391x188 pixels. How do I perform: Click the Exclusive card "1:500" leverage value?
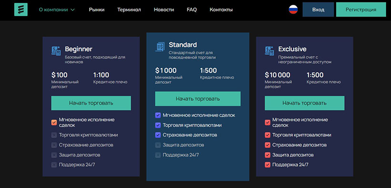click(315, 75)
